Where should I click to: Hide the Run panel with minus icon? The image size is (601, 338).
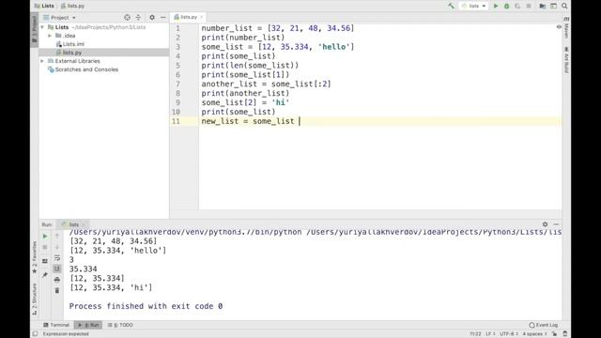tap(556, 224)
